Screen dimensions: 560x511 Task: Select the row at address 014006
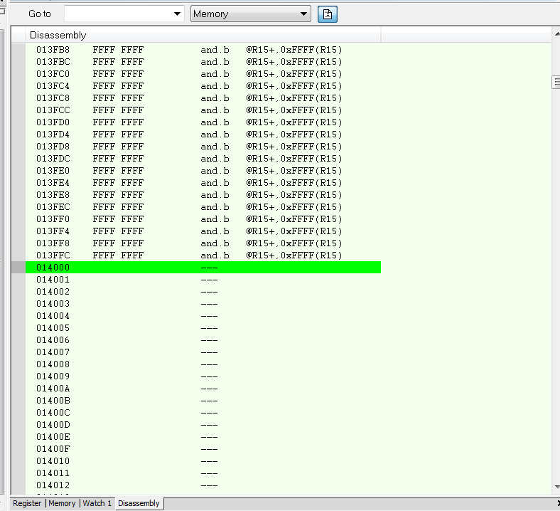pos(203,339)
